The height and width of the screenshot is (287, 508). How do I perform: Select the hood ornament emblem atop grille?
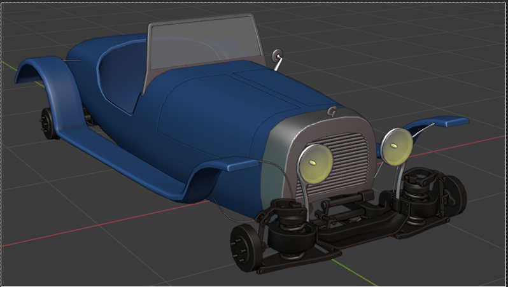[332, 111]
